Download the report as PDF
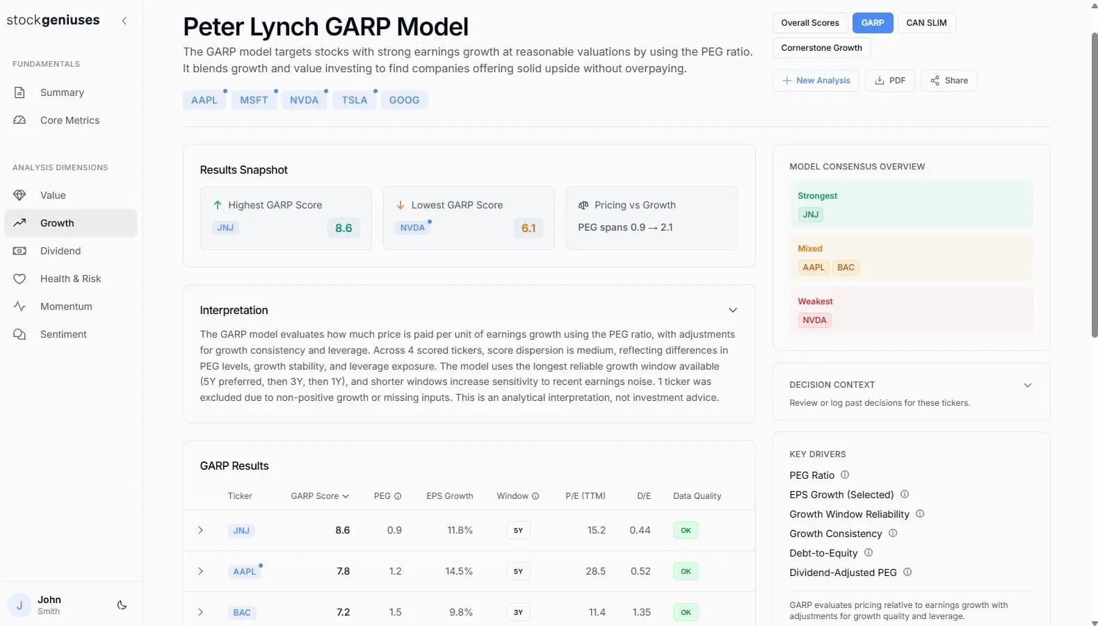Viewport: 1098px width, 626px height. tap(890, 81)
